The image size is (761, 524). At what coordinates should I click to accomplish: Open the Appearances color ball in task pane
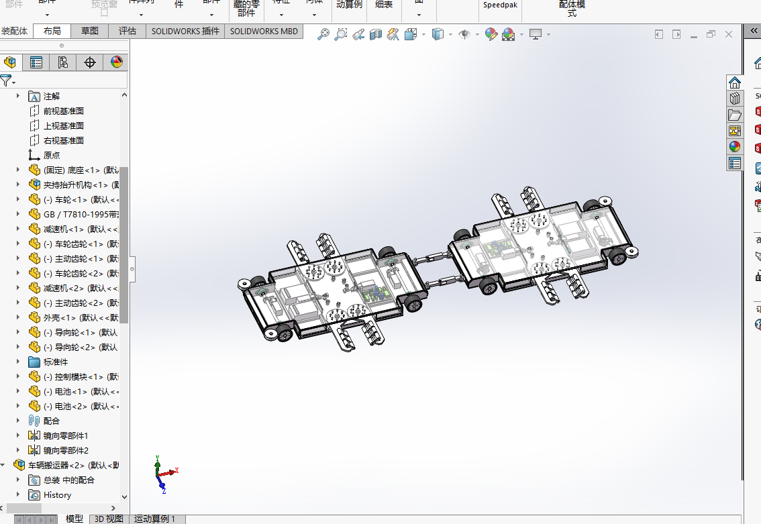point(735,146)
